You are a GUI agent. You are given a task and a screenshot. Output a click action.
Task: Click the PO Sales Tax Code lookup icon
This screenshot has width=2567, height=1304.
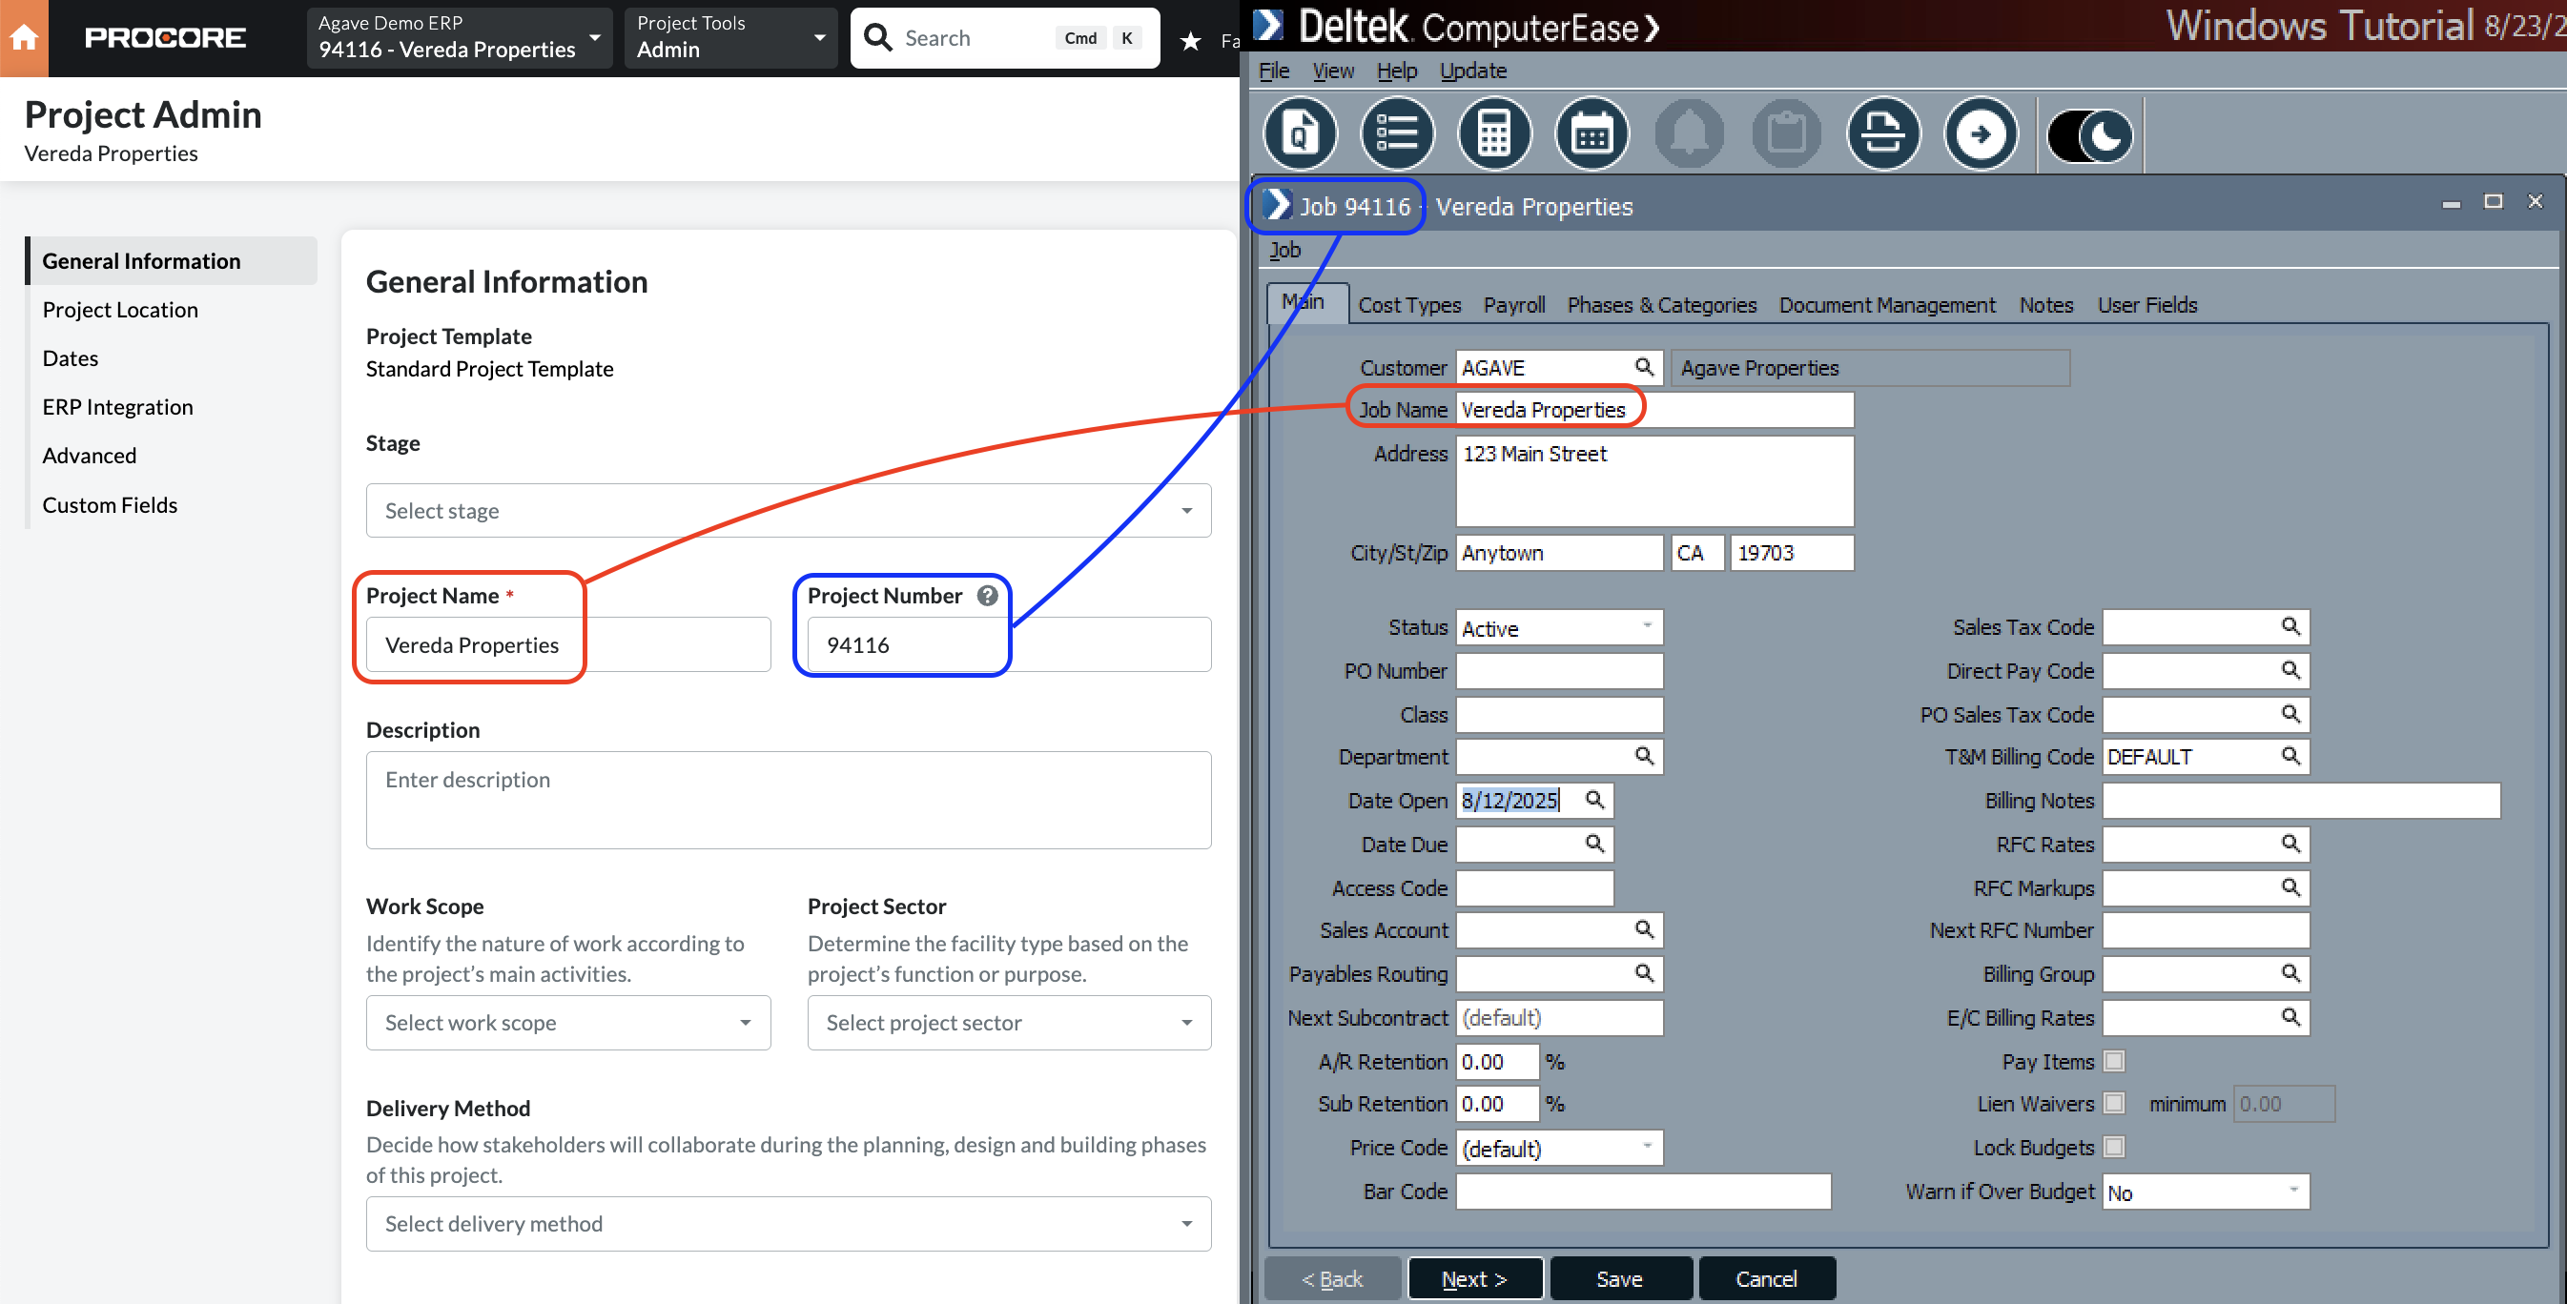(2290, 714)
